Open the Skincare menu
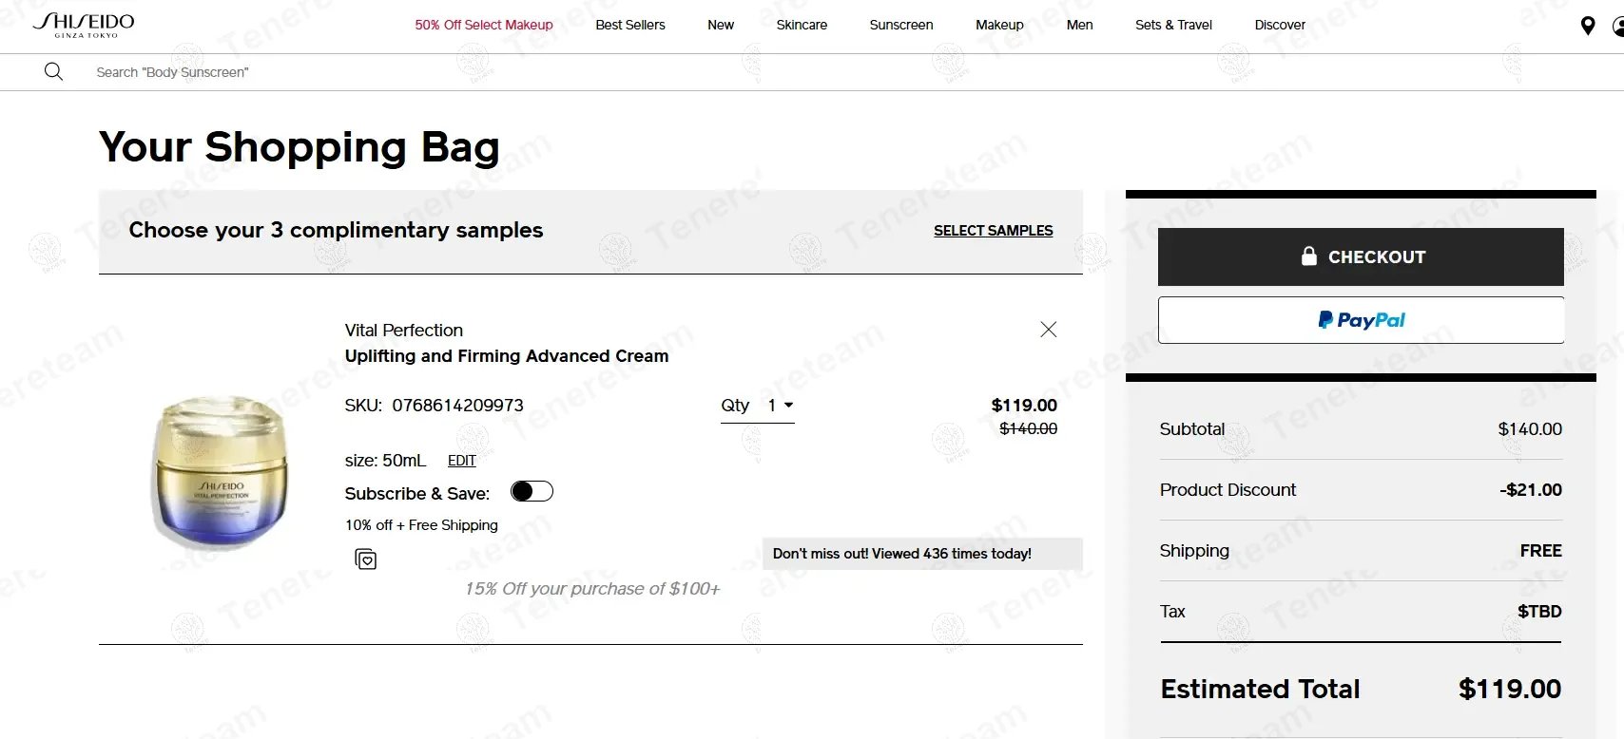This screenshot has width=1624, height=739. tap(802, 25)
